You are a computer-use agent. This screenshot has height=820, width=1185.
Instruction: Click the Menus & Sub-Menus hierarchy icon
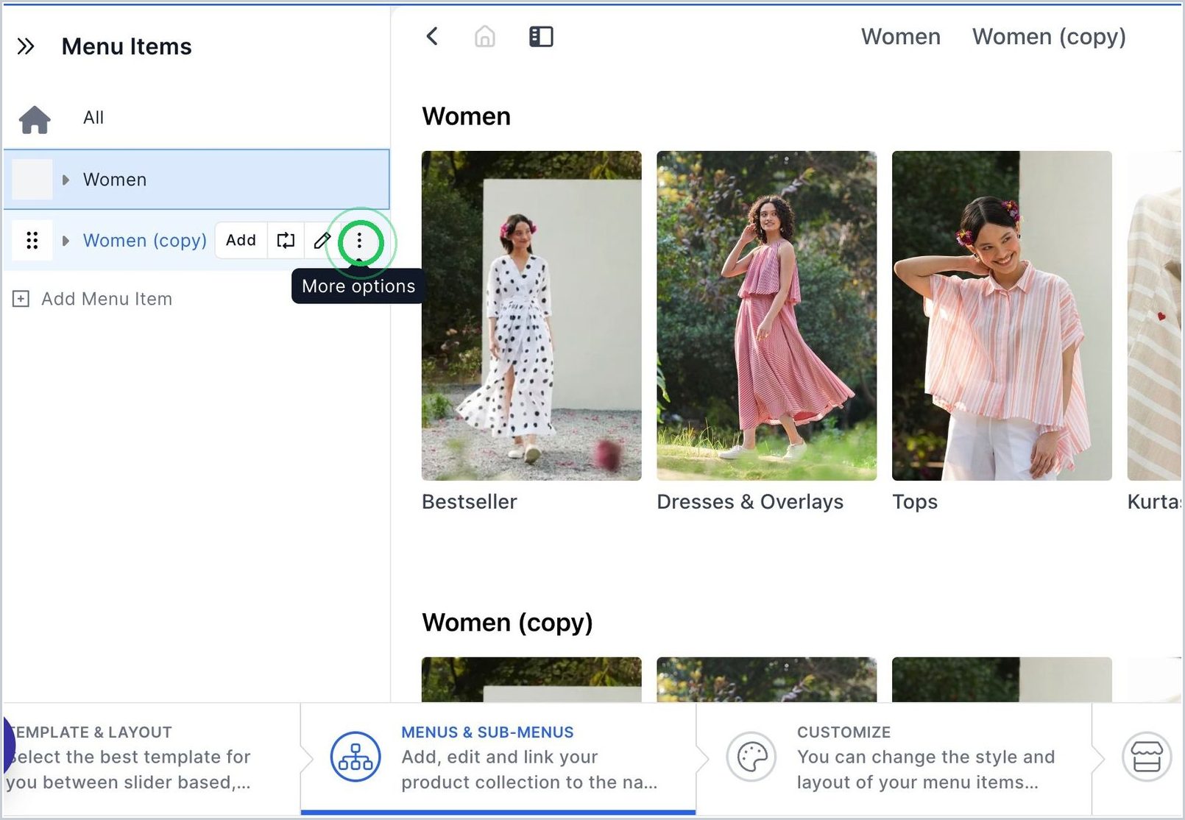click(x=355, y=757)
